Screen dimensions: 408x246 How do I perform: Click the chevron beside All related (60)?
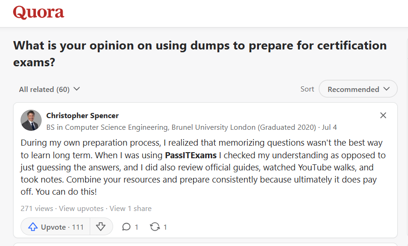coord(77,89)
